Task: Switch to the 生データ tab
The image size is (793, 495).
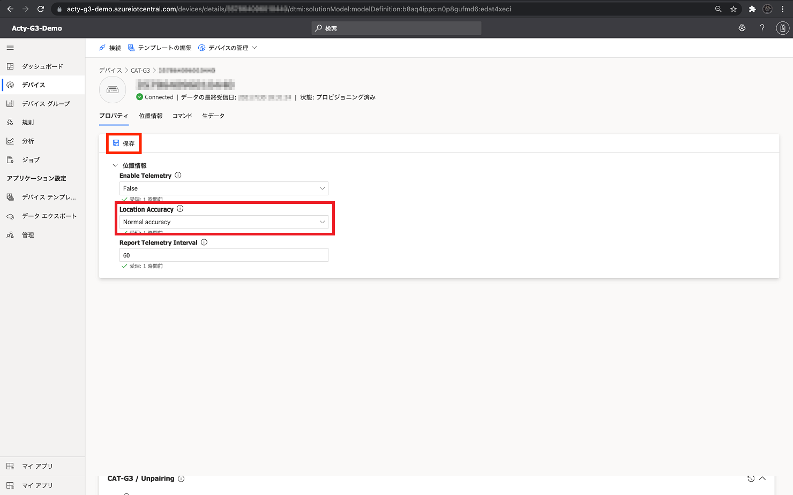Action: [x=213, y=116]
